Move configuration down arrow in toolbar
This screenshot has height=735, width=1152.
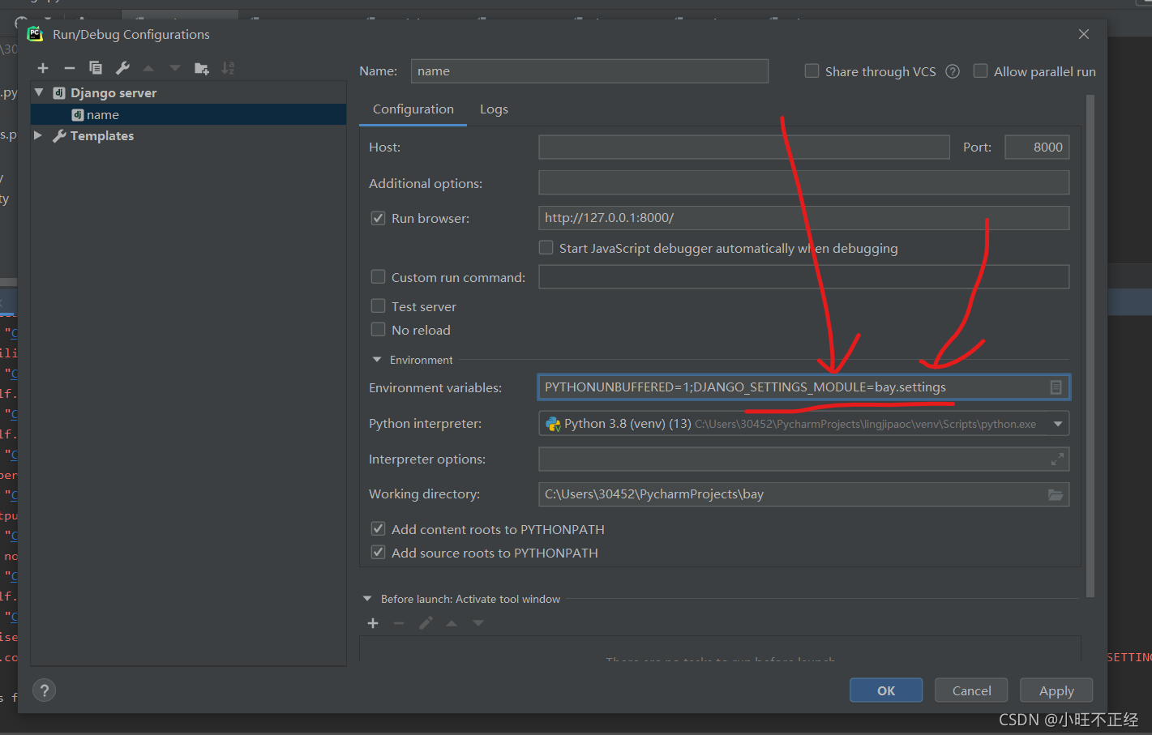tap(174, 68)
